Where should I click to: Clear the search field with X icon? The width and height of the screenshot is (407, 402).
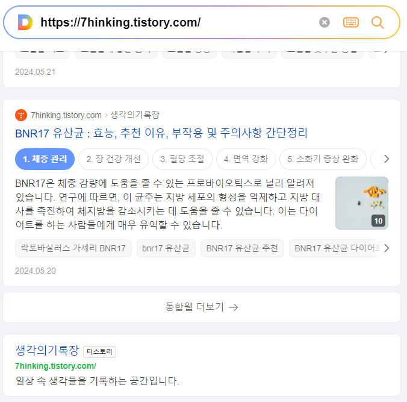[x=325, y=22]
